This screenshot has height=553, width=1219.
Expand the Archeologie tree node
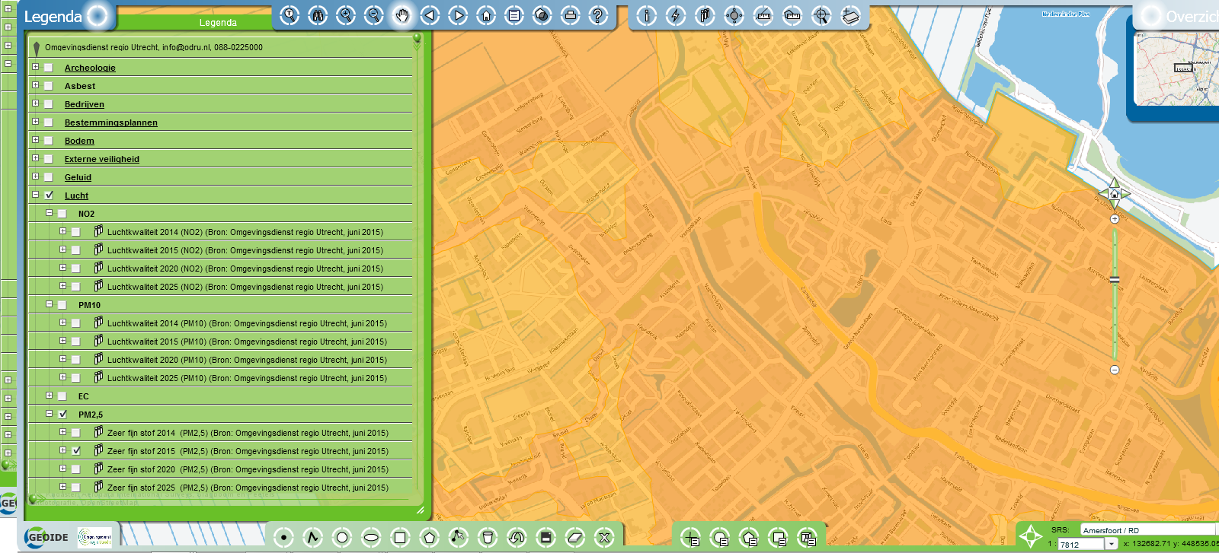coord(35,67)
